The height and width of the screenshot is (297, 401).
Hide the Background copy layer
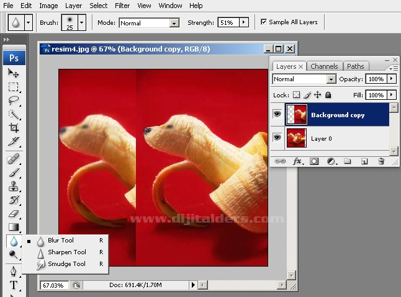coord(277,113)
